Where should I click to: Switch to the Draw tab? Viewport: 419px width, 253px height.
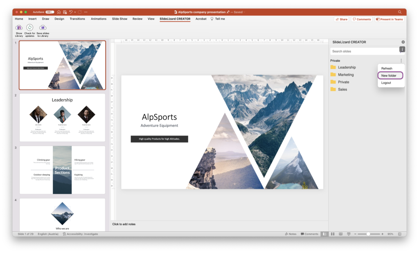[x=45, y=19]
